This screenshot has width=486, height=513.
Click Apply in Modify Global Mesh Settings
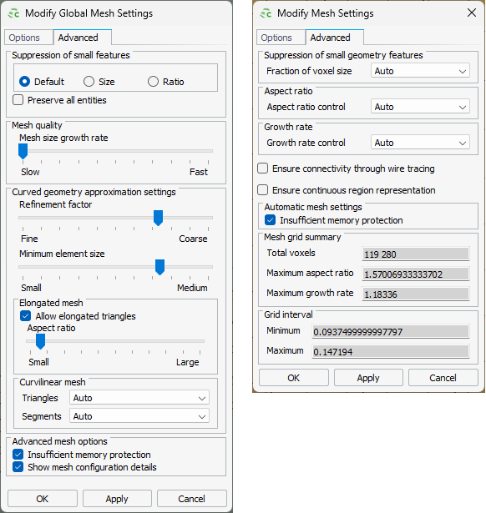point(117,499)
